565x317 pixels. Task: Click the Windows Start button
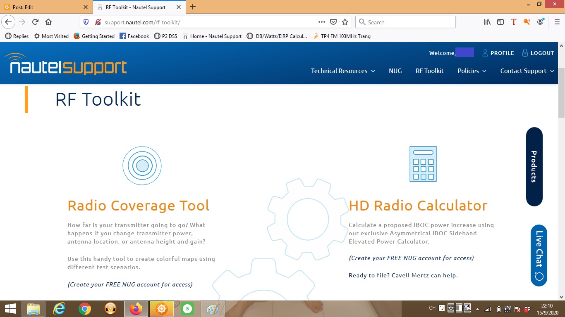point(10,309)
